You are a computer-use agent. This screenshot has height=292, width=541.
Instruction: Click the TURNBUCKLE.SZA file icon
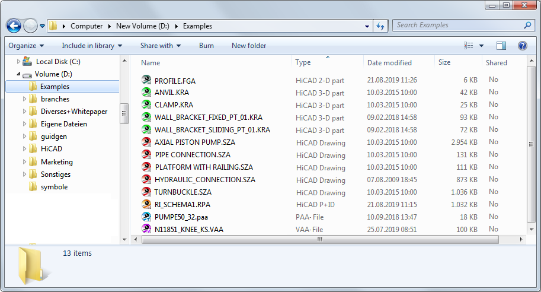coord(146,192)
